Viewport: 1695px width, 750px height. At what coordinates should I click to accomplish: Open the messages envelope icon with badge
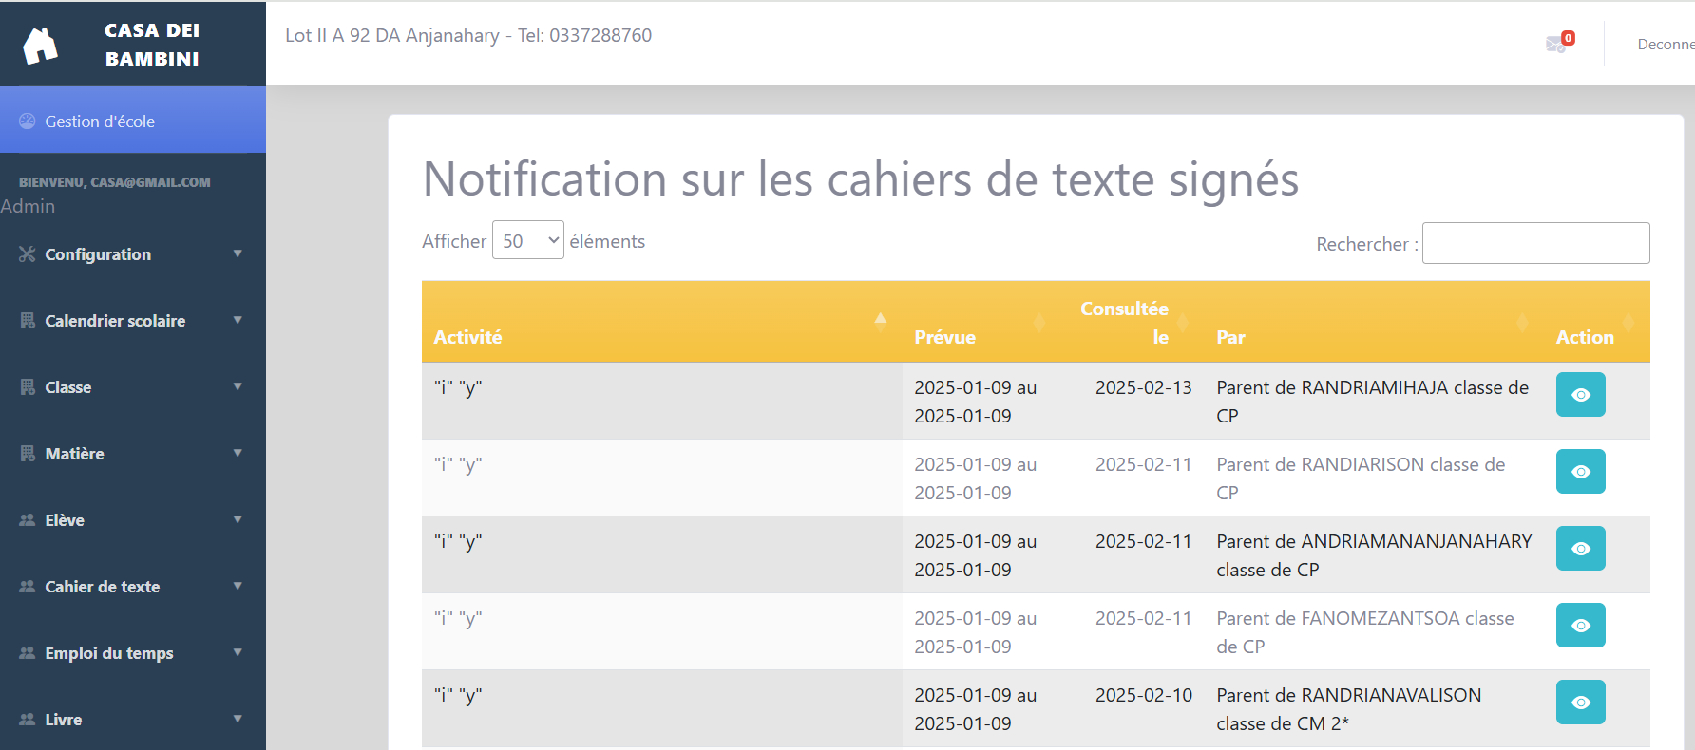pos(1555,44)
